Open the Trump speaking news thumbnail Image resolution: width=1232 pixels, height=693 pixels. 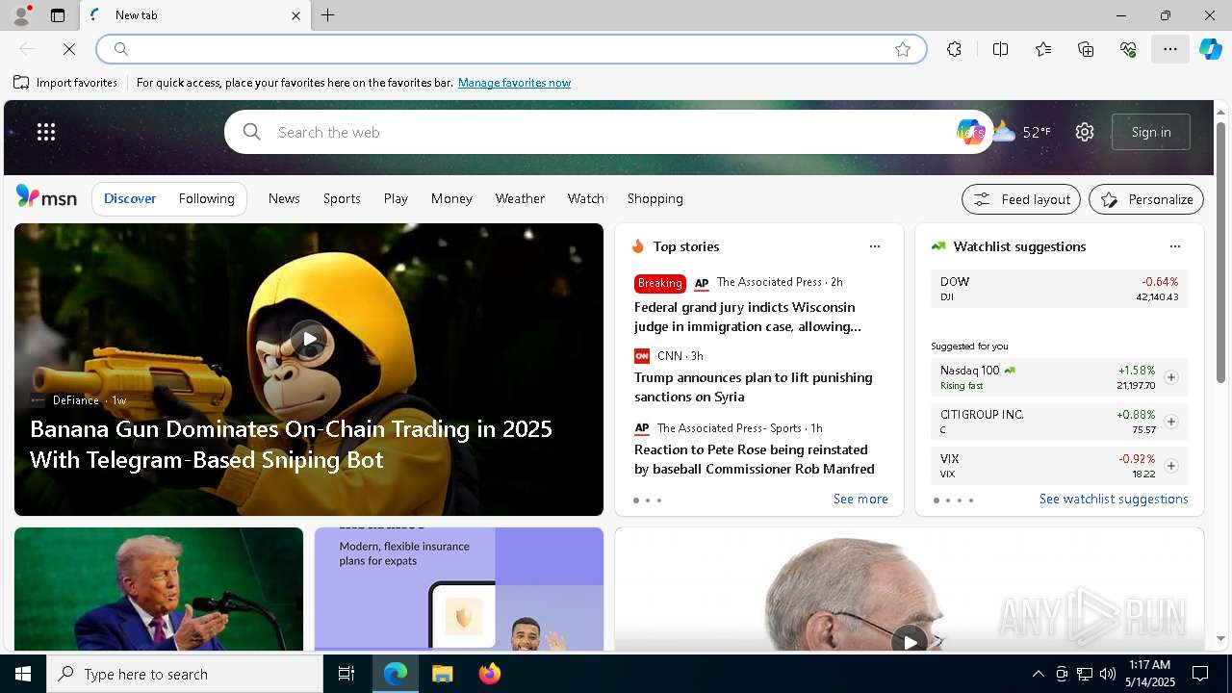coord(159,589)
